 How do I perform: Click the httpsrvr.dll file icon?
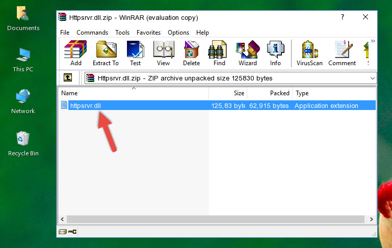[64, 105]
